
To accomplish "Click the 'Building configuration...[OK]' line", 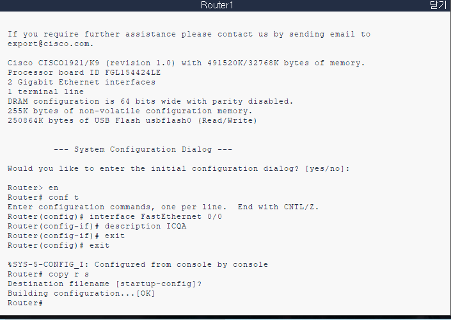I will (x=81, y=294).
